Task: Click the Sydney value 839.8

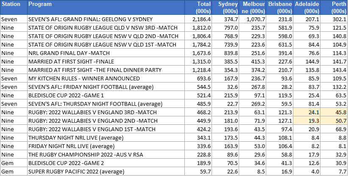Action: point(225,53)
